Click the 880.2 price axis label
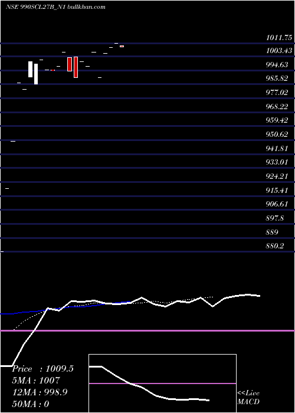This screenshot has width=295, height=413. (275, 246)
